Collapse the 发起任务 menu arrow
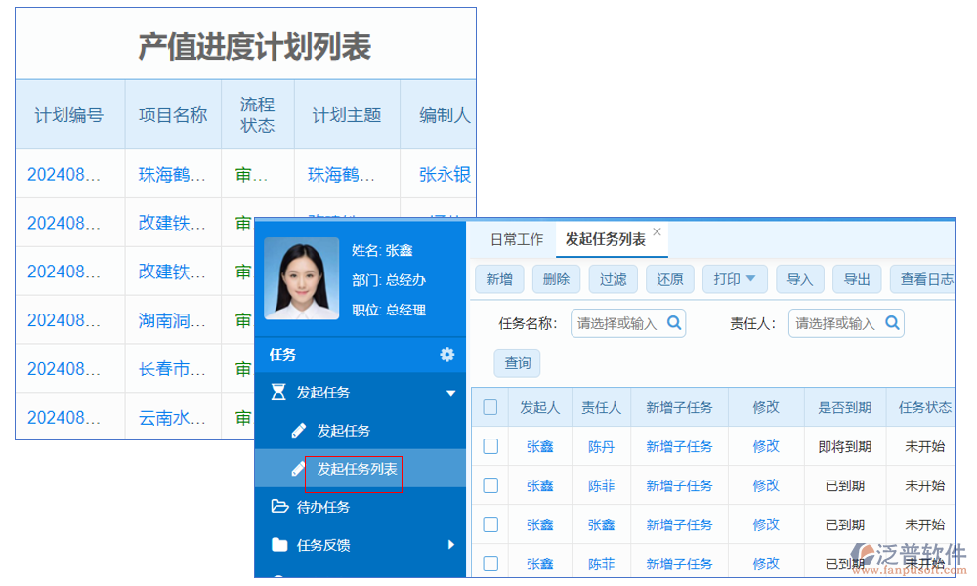 pos(451,393)
